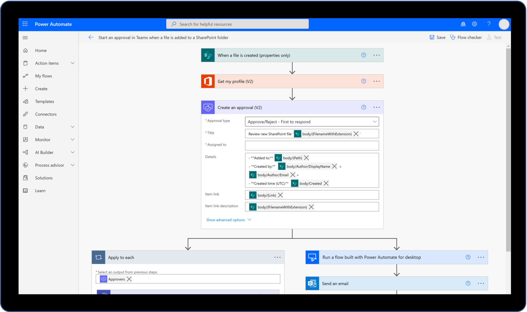
Task: Open the help question mark on Create an approval
Action: pos(363,107)
